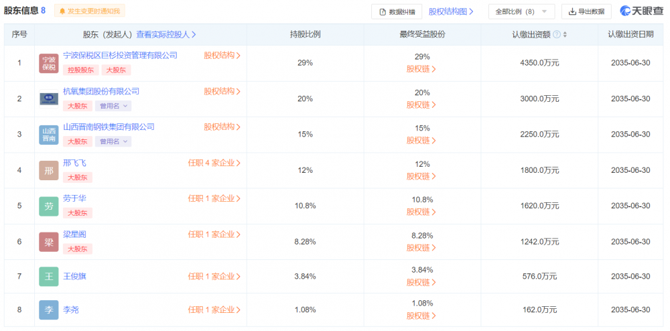
Task: Open 劳于华 shareholder profile
Action: point(74,198)
